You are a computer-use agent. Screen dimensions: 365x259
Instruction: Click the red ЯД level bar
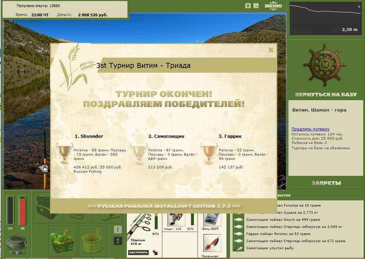[x=22, y=211]
